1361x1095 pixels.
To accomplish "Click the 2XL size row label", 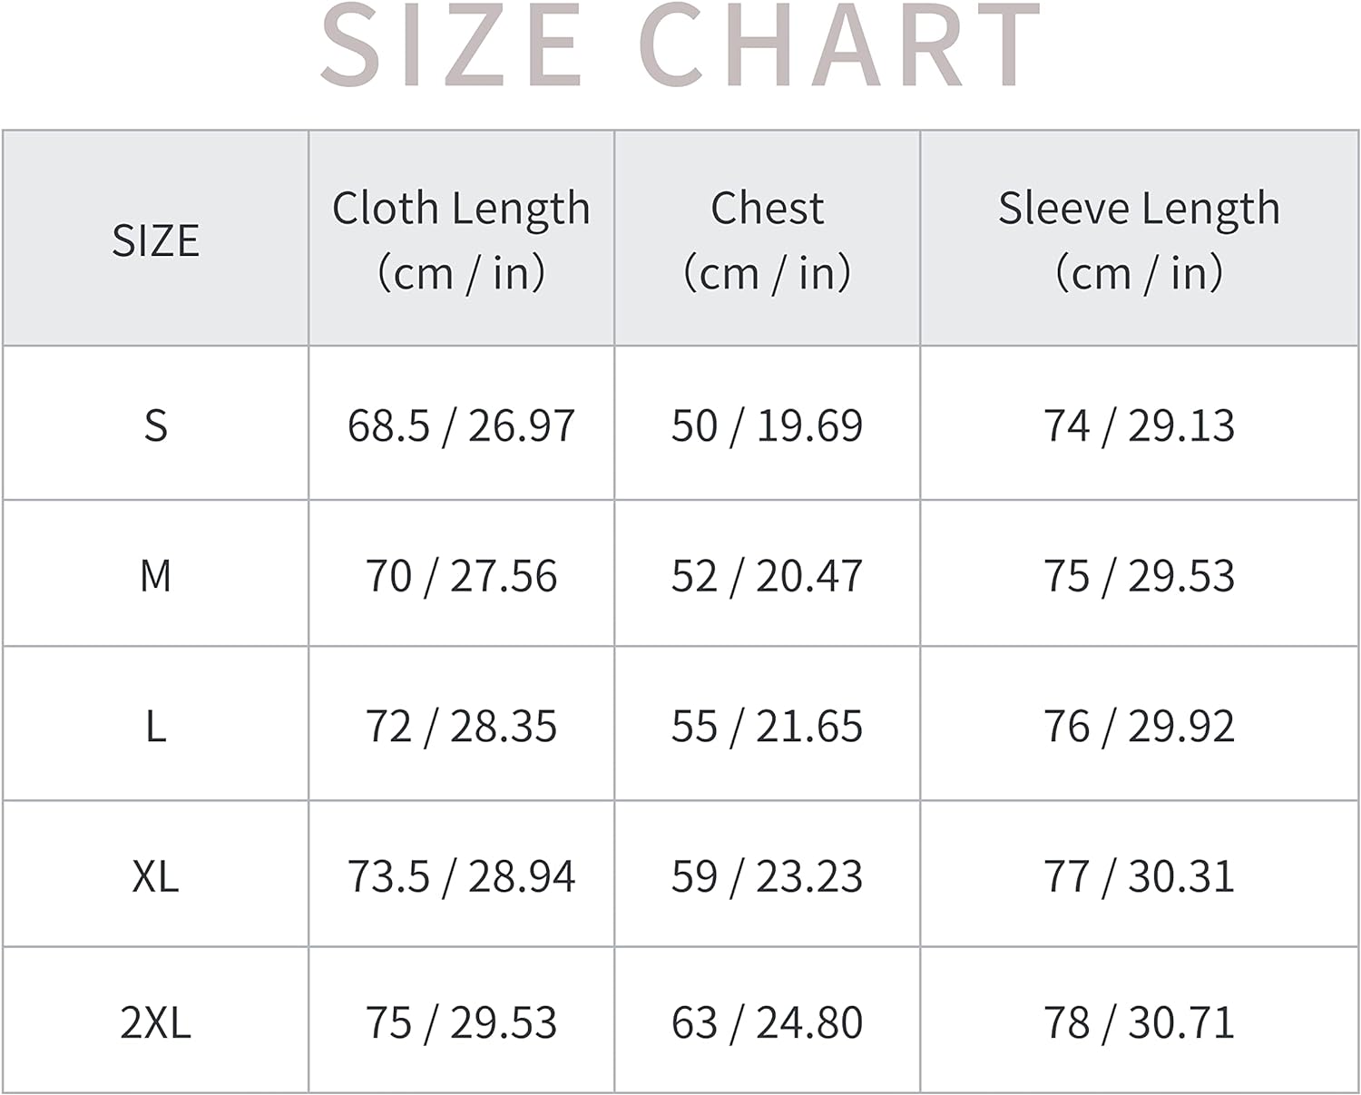I will coord(155,1022).
